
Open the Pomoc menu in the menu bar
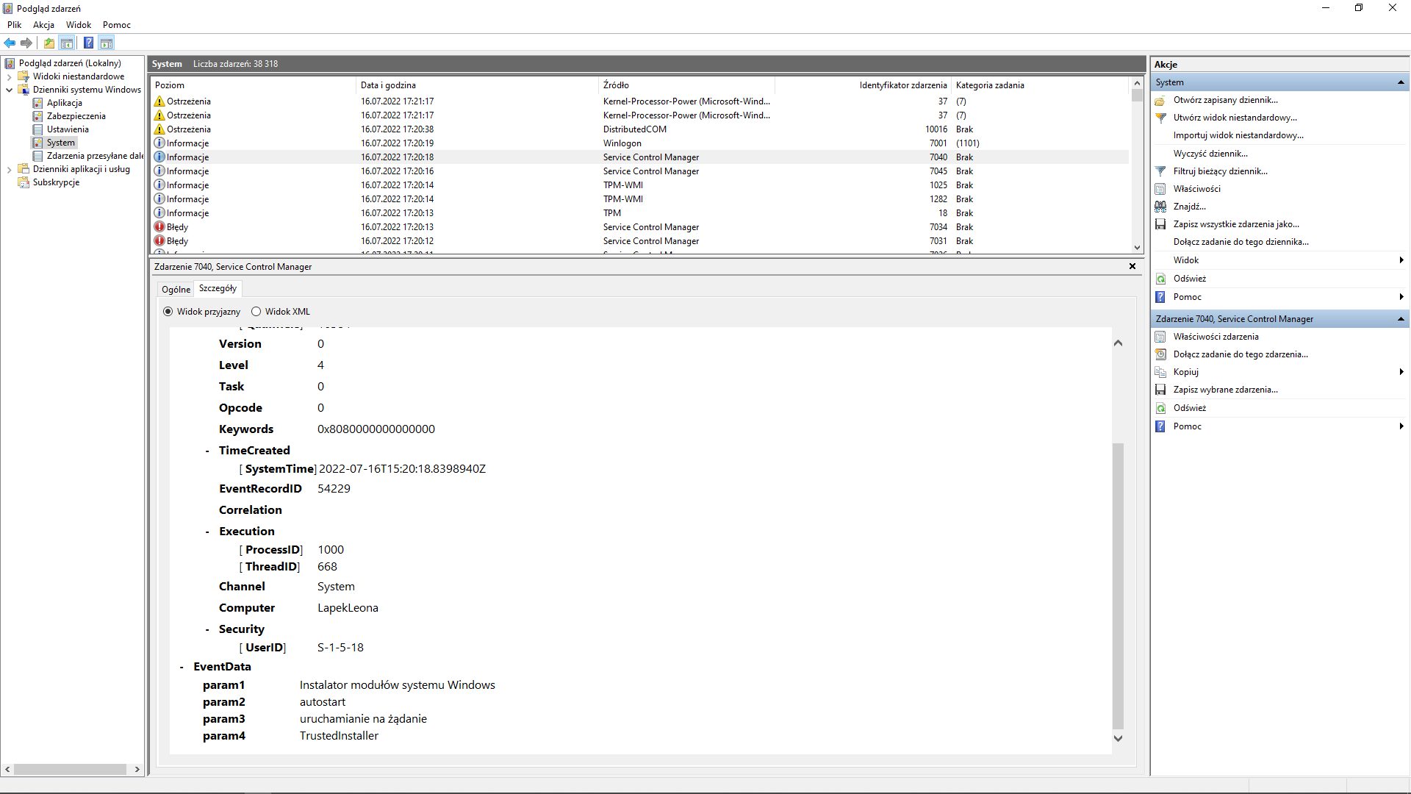tap(117, 25)
